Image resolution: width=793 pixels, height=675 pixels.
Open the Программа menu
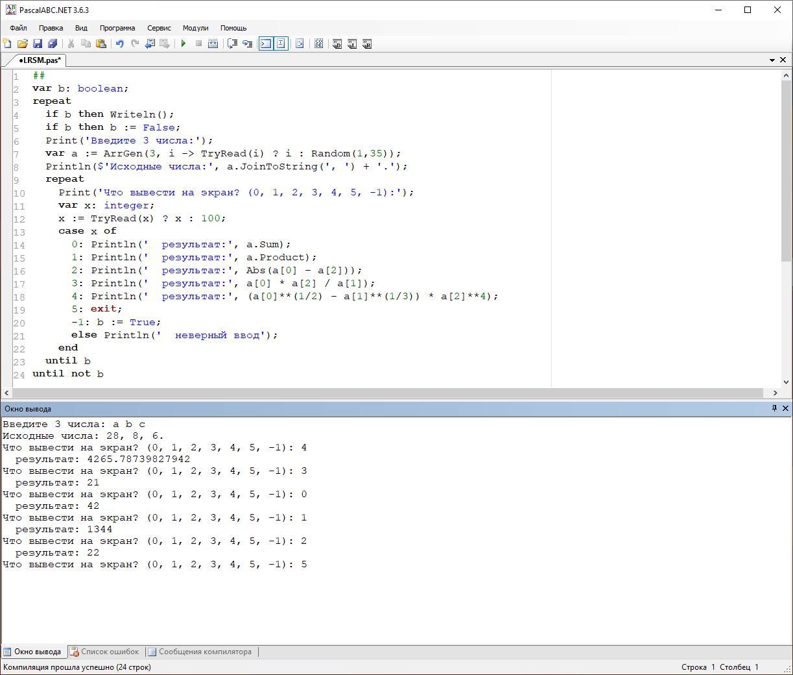[117, 28]
